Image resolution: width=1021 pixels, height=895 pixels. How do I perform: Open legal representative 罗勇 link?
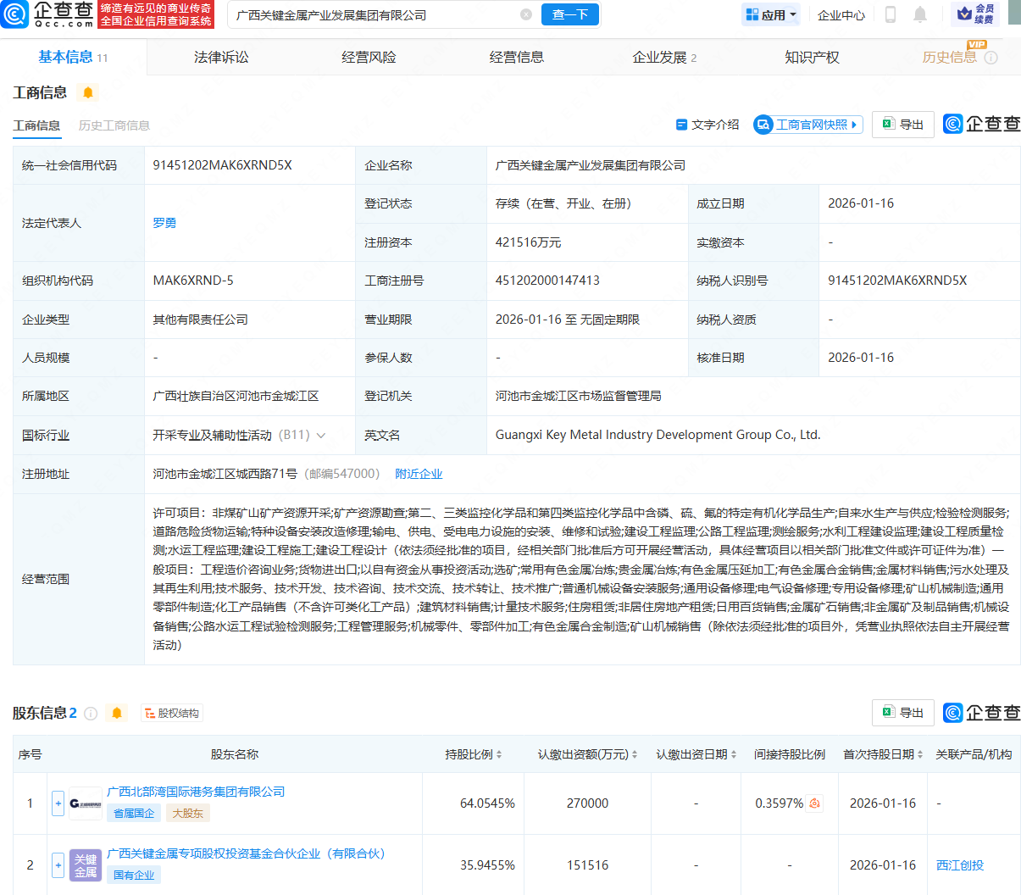(164, 223)
